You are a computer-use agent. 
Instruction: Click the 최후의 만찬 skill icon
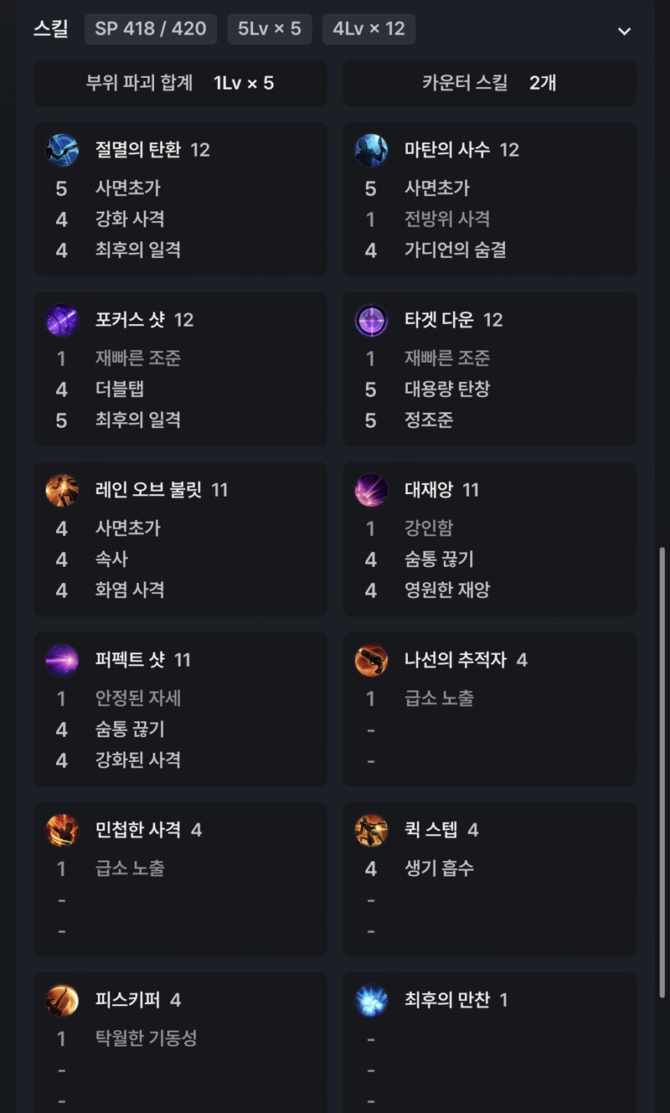point(371,1001)
